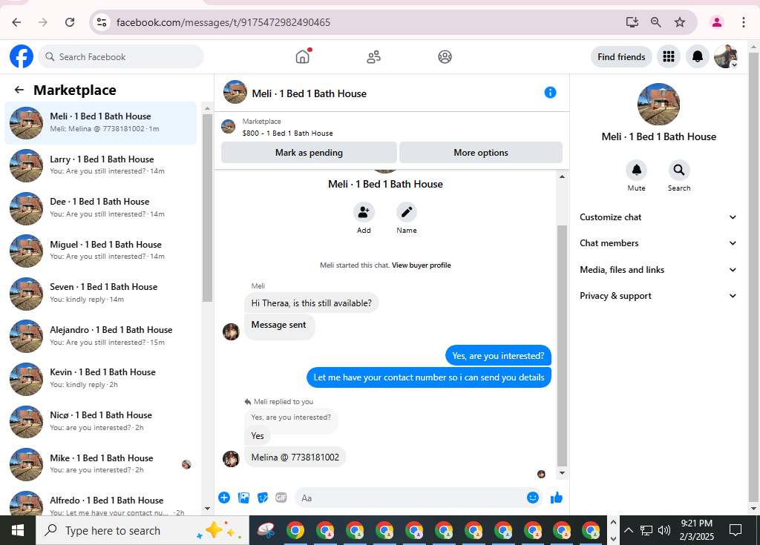The image size is (760, 545).
Task: Expand Media, files and links section
Action: point(658,270)
